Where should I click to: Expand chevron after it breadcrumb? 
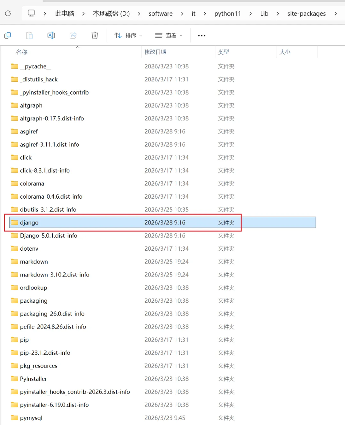click(205, 13)
